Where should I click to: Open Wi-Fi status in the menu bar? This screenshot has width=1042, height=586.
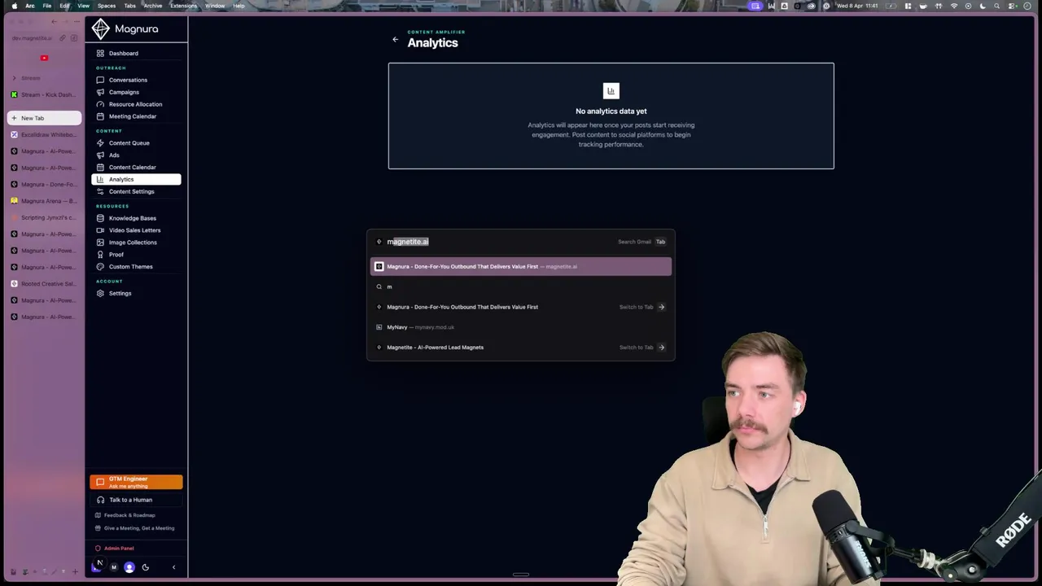(954, 6)
